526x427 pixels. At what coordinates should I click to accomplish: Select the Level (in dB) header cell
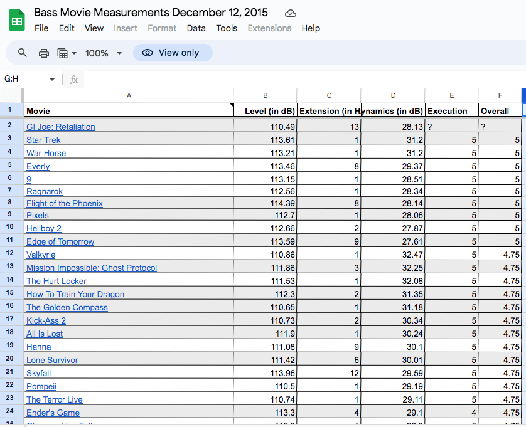(x=265, y=110)
